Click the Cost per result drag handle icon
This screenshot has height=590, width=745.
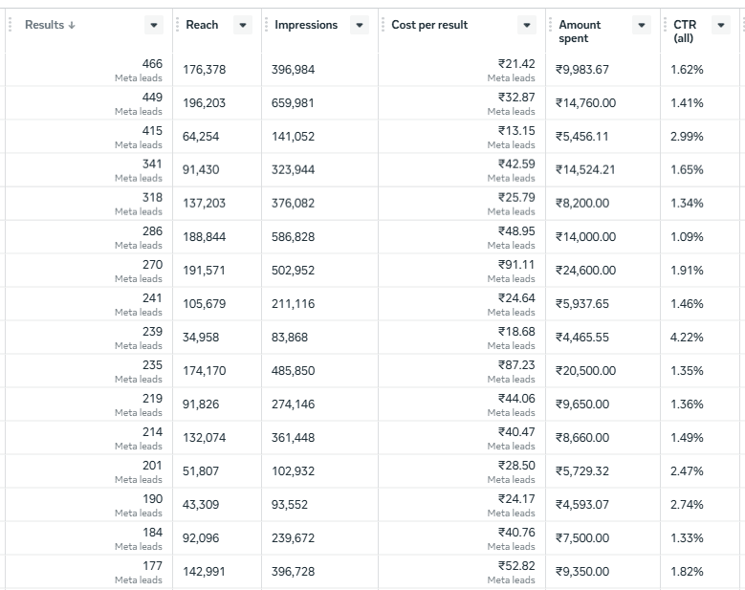click(x=383, y=25)
